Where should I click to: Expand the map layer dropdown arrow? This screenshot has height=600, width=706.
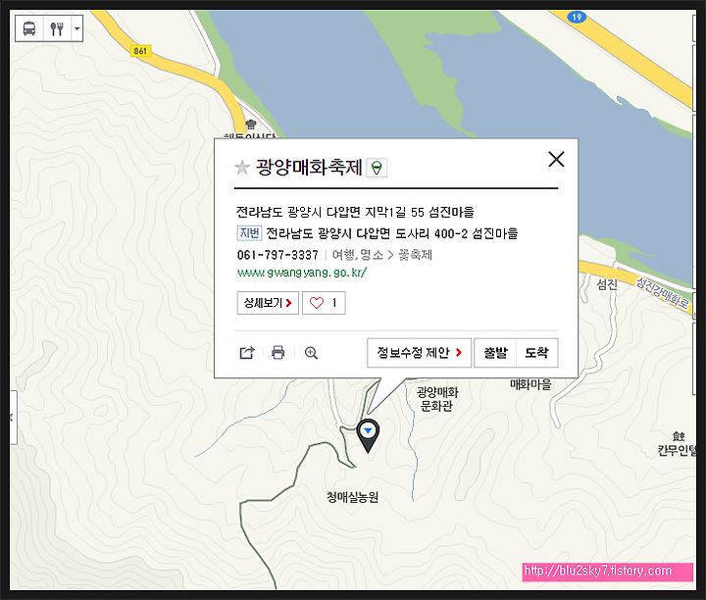click(77, 28)
